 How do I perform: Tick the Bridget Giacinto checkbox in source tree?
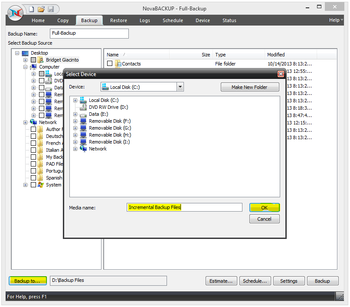tap(33, 60)
